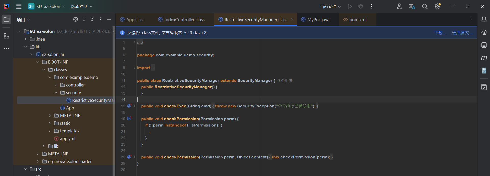
Task: Click 下载... link in decompiler banner
Action: click(440, 33)
